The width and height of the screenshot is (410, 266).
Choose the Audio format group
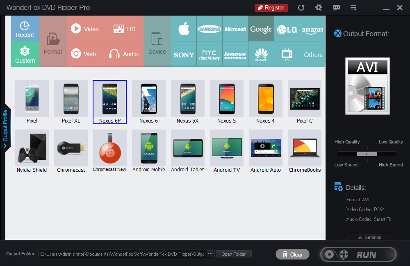point(125,54)
